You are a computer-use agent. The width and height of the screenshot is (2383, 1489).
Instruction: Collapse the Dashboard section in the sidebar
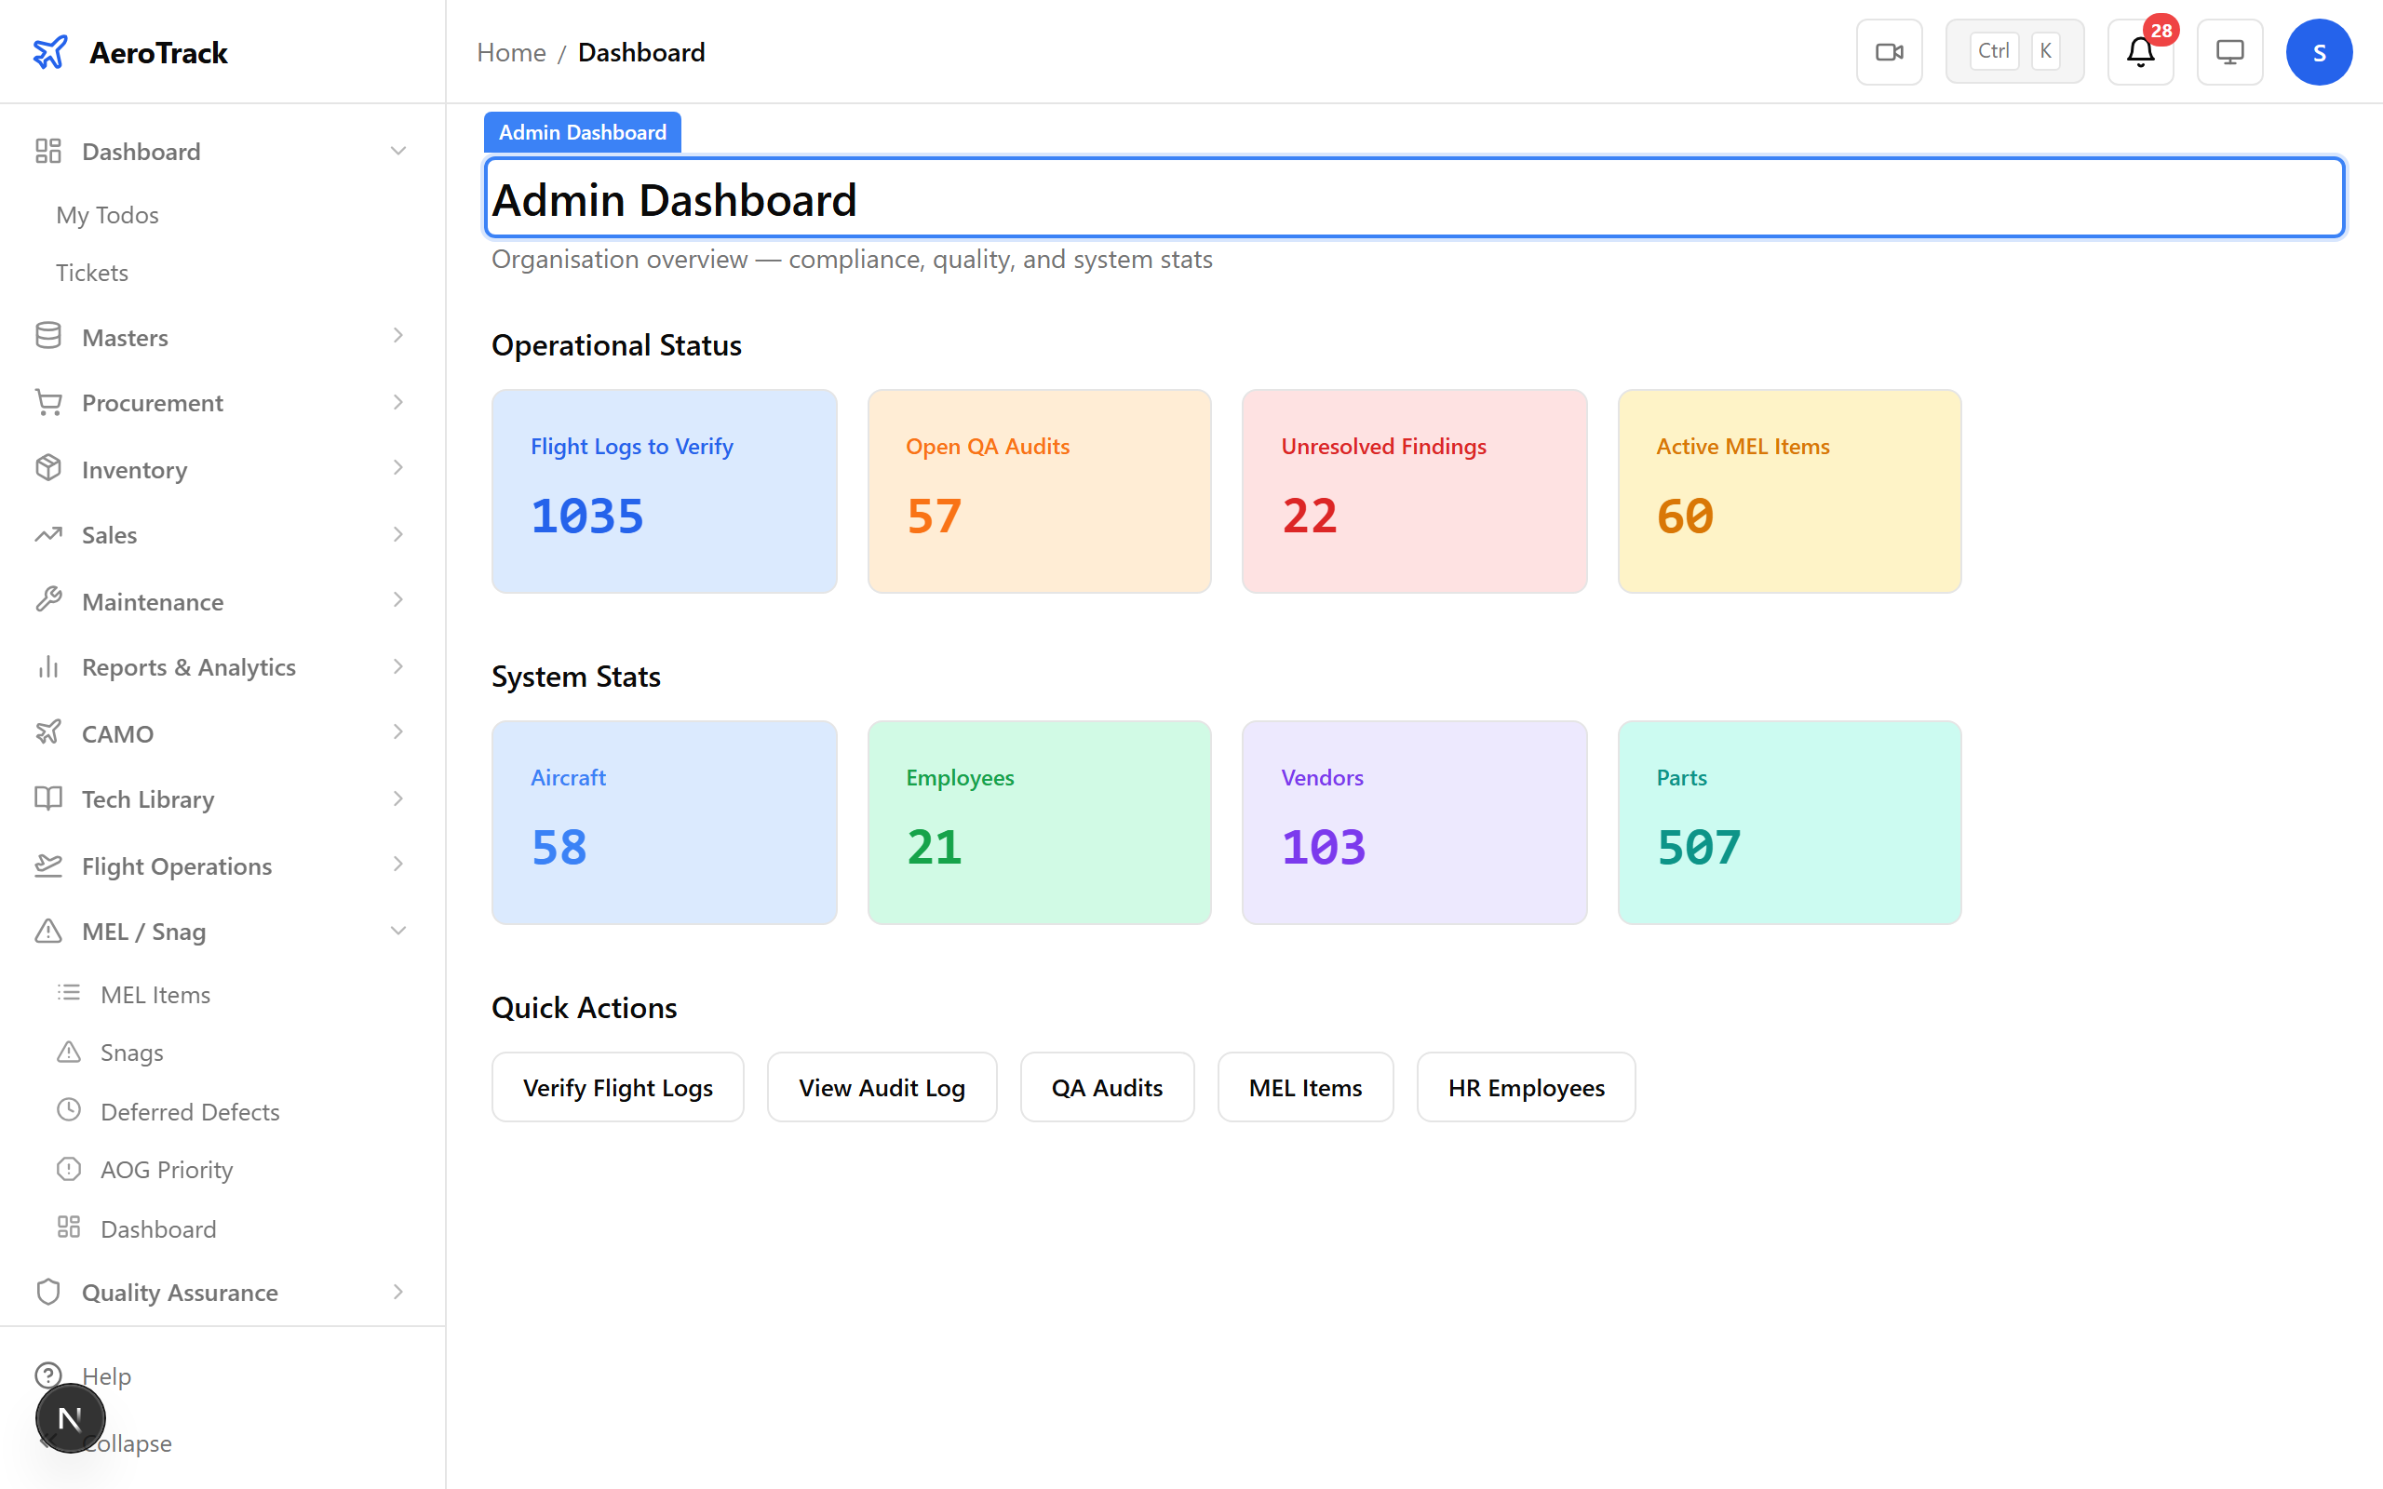(398, 150)
